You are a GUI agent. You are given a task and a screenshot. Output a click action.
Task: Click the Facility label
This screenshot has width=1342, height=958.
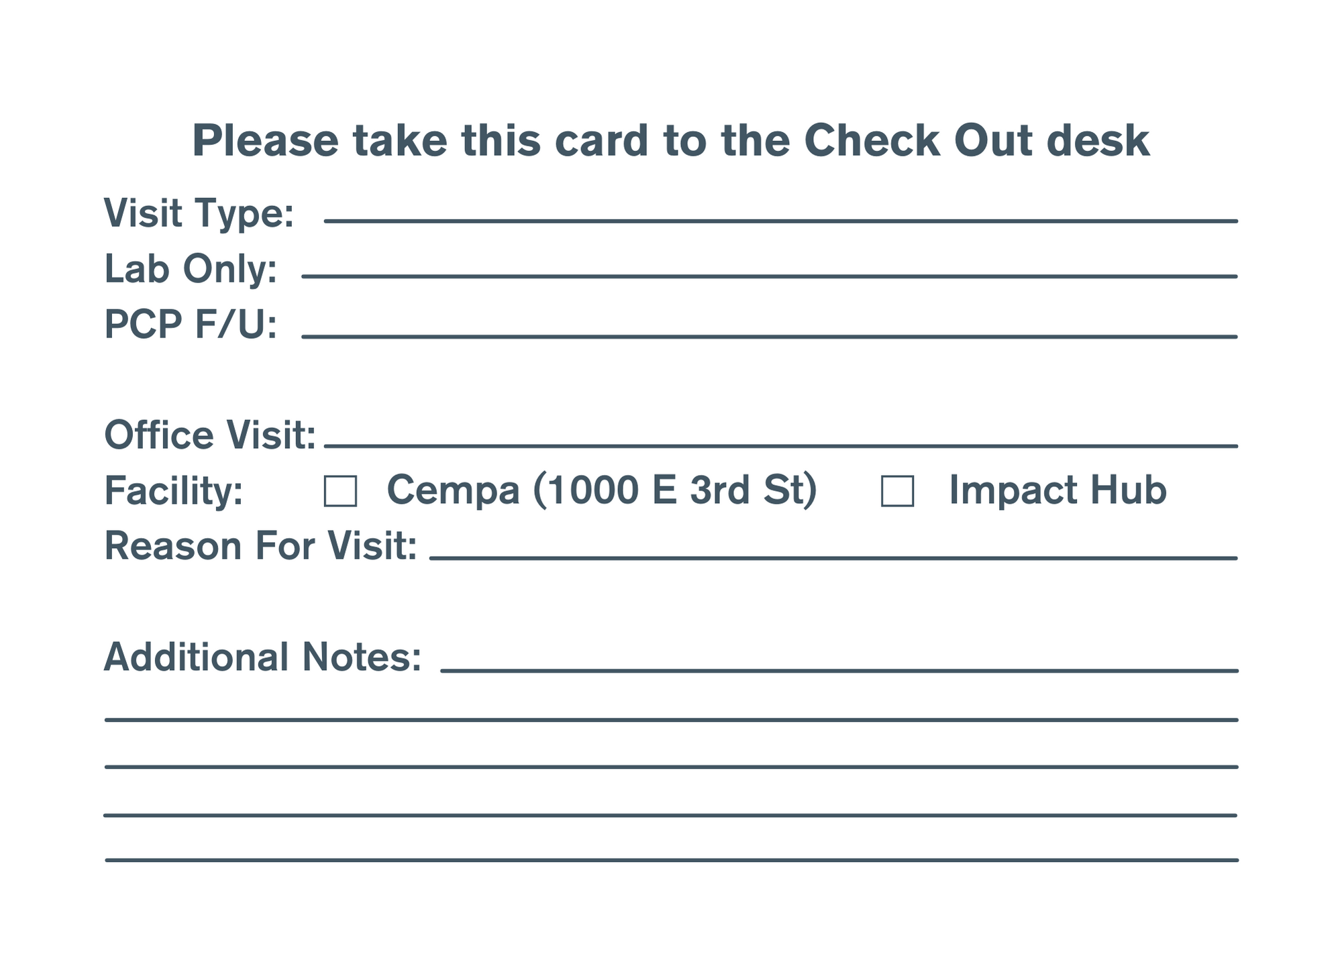(174, 490)
